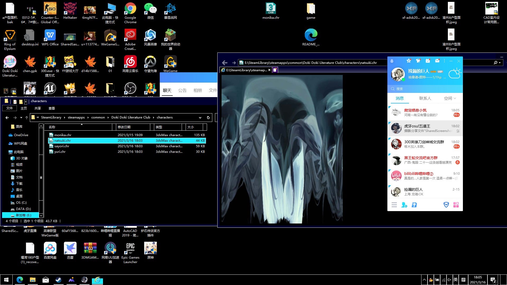
Task: Select the sayori.chr file
Action: tap(127, 146)
